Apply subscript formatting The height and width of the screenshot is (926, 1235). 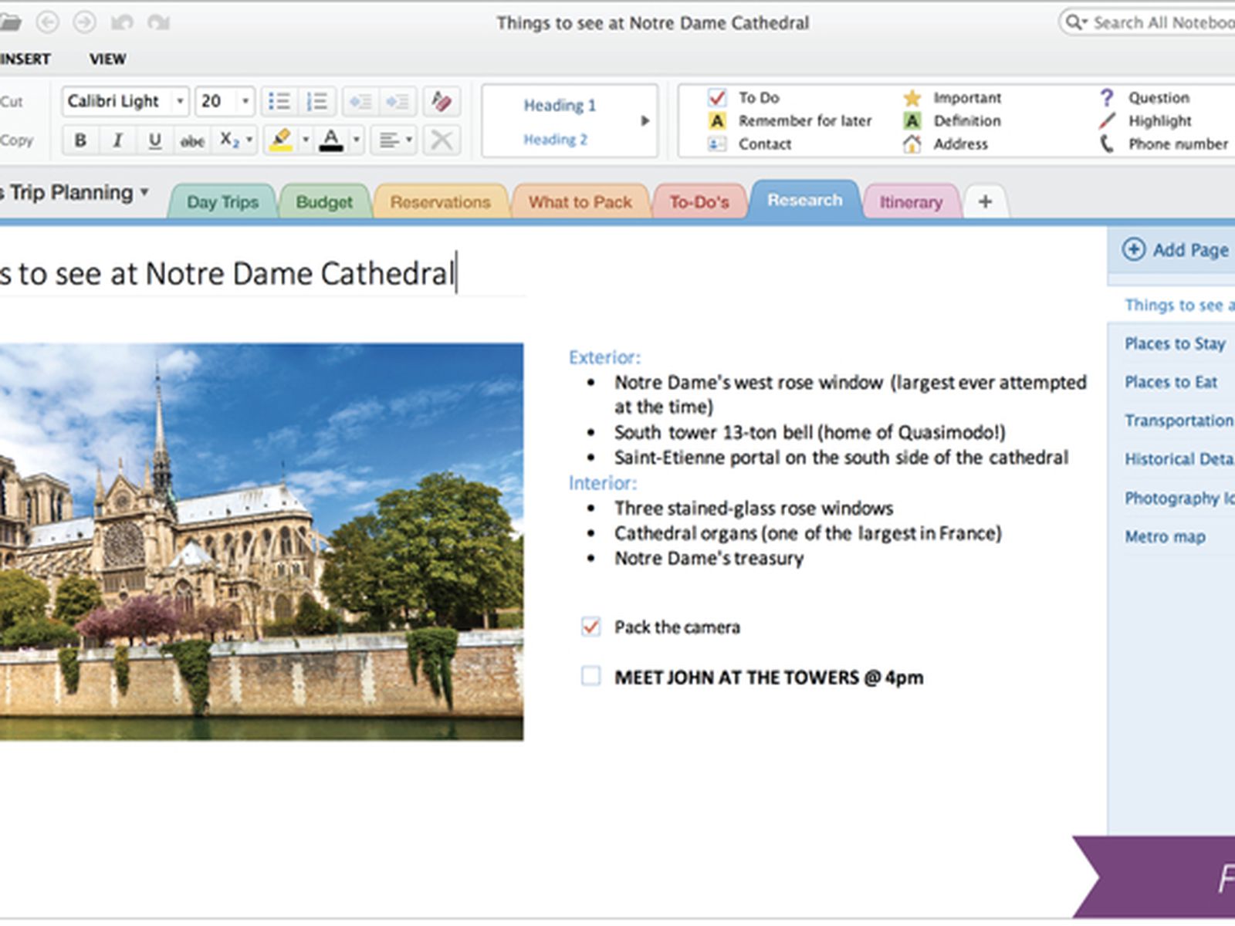click(x=229, y=140)
